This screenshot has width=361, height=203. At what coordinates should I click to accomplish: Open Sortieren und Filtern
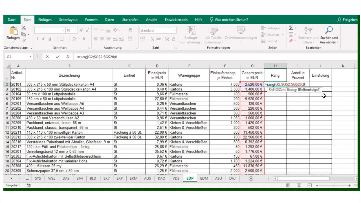click(308, 35)
